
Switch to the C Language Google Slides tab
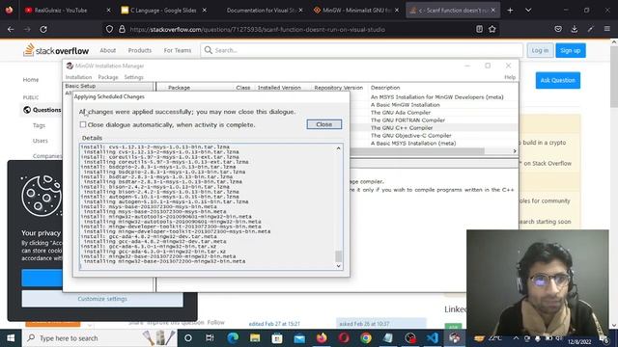[x=163, y=11]
